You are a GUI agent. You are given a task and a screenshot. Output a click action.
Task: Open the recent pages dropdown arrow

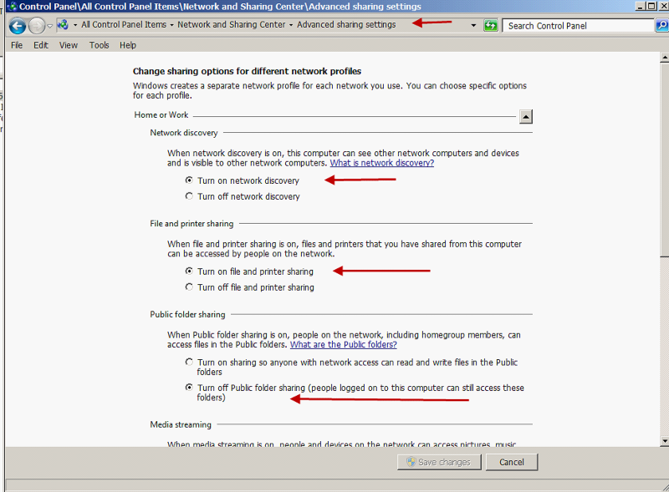50,26
